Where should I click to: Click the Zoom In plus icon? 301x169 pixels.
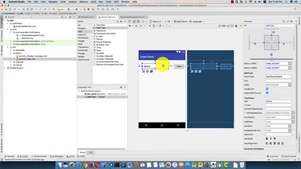click(x=228, y=26)
